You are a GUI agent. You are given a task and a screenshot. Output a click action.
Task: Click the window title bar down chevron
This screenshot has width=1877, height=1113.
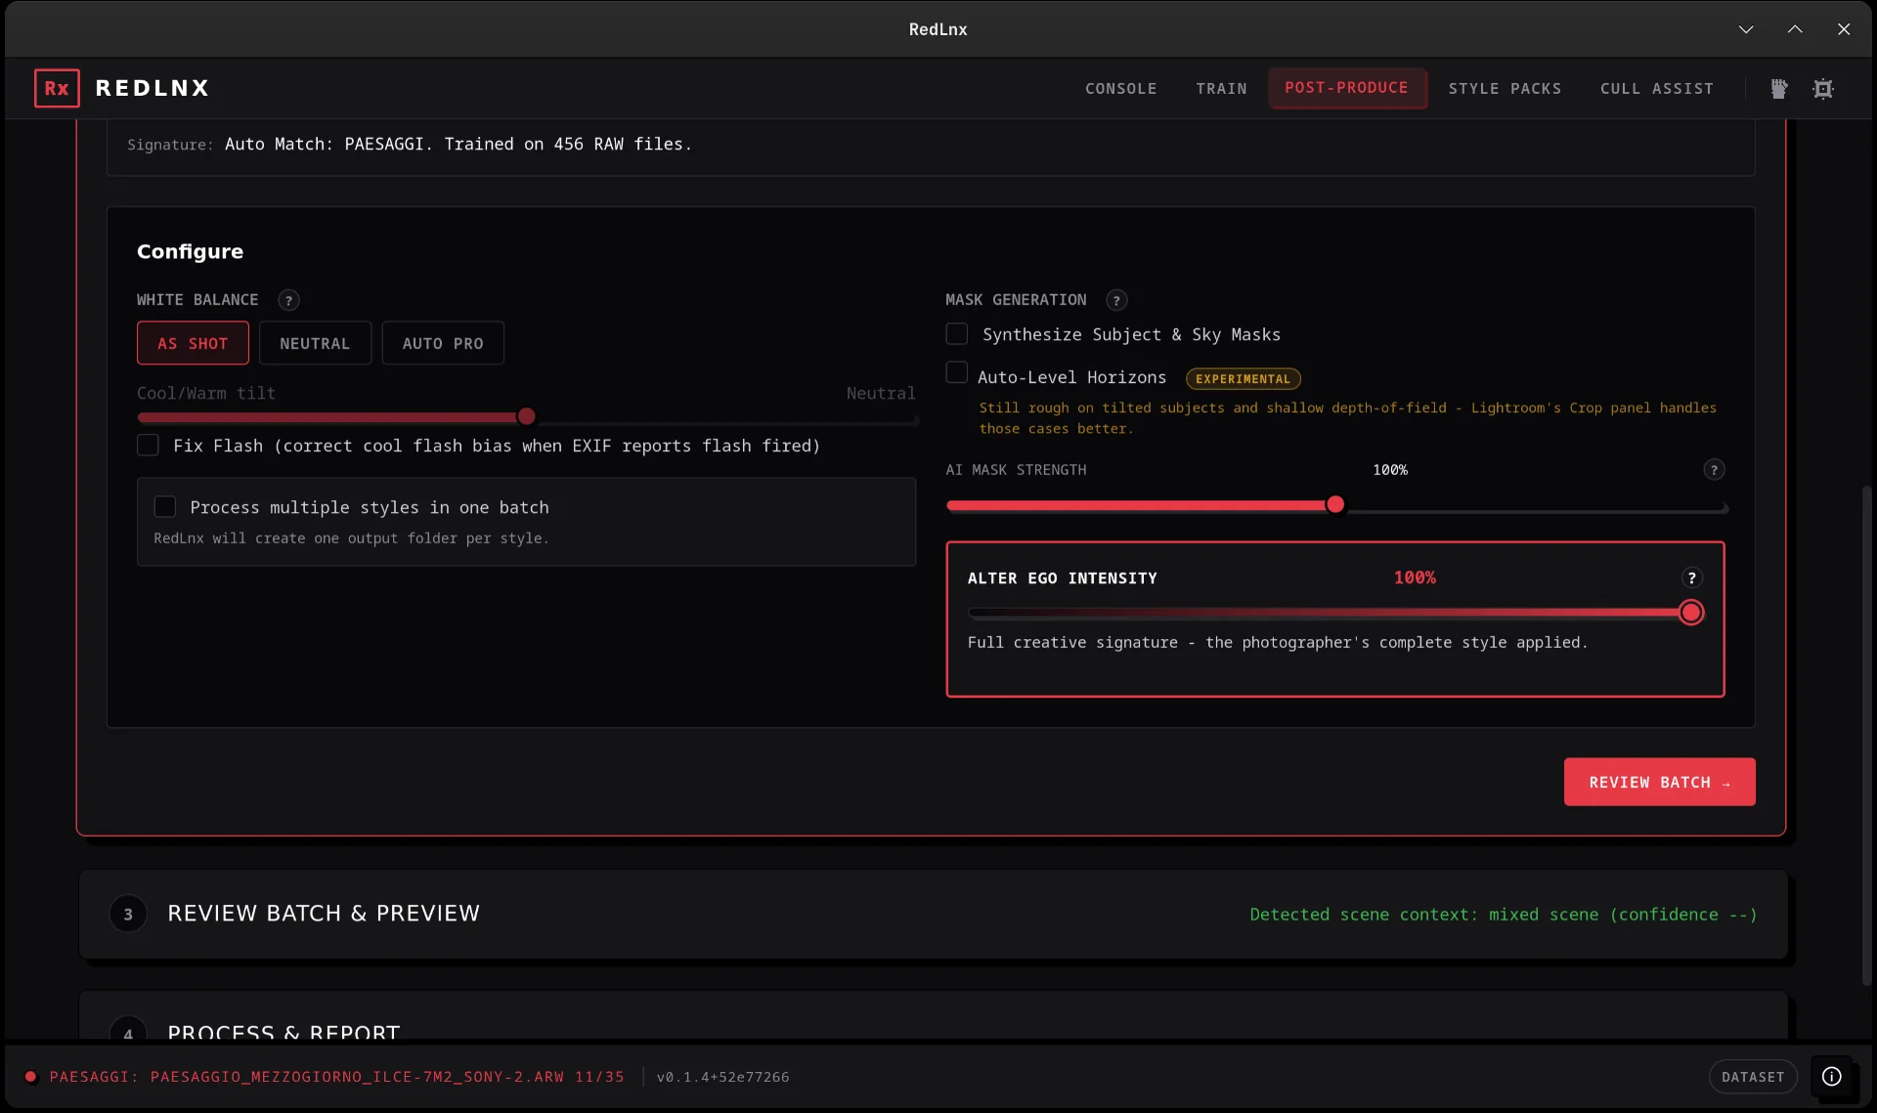pos(1746,29)
